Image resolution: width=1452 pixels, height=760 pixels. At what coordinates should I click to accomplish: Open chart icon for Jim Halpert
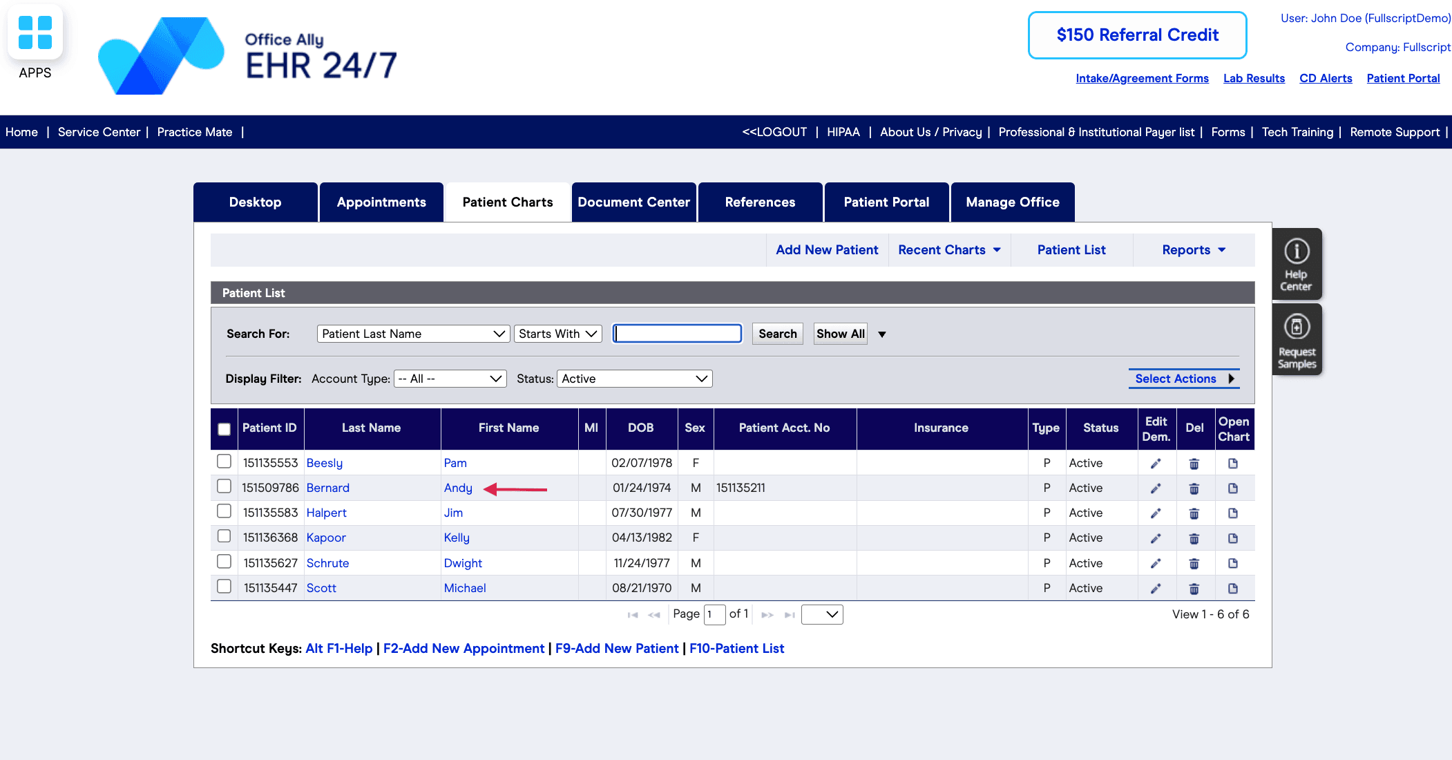[x=1233, y=513]
